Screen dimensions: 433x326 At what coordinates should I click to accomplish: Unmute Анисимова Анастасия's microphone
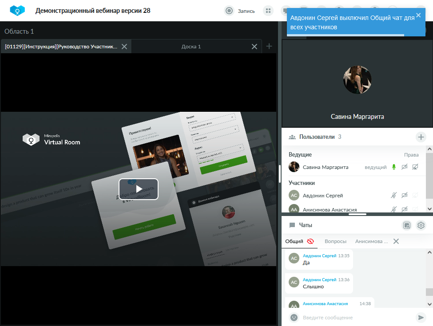(394, 209)
